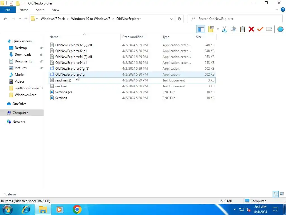Image resolution: width=286 pixels, height=215 pixels.
Task: Select the Settings (2) PNG file icon
Action: point(52,92)
